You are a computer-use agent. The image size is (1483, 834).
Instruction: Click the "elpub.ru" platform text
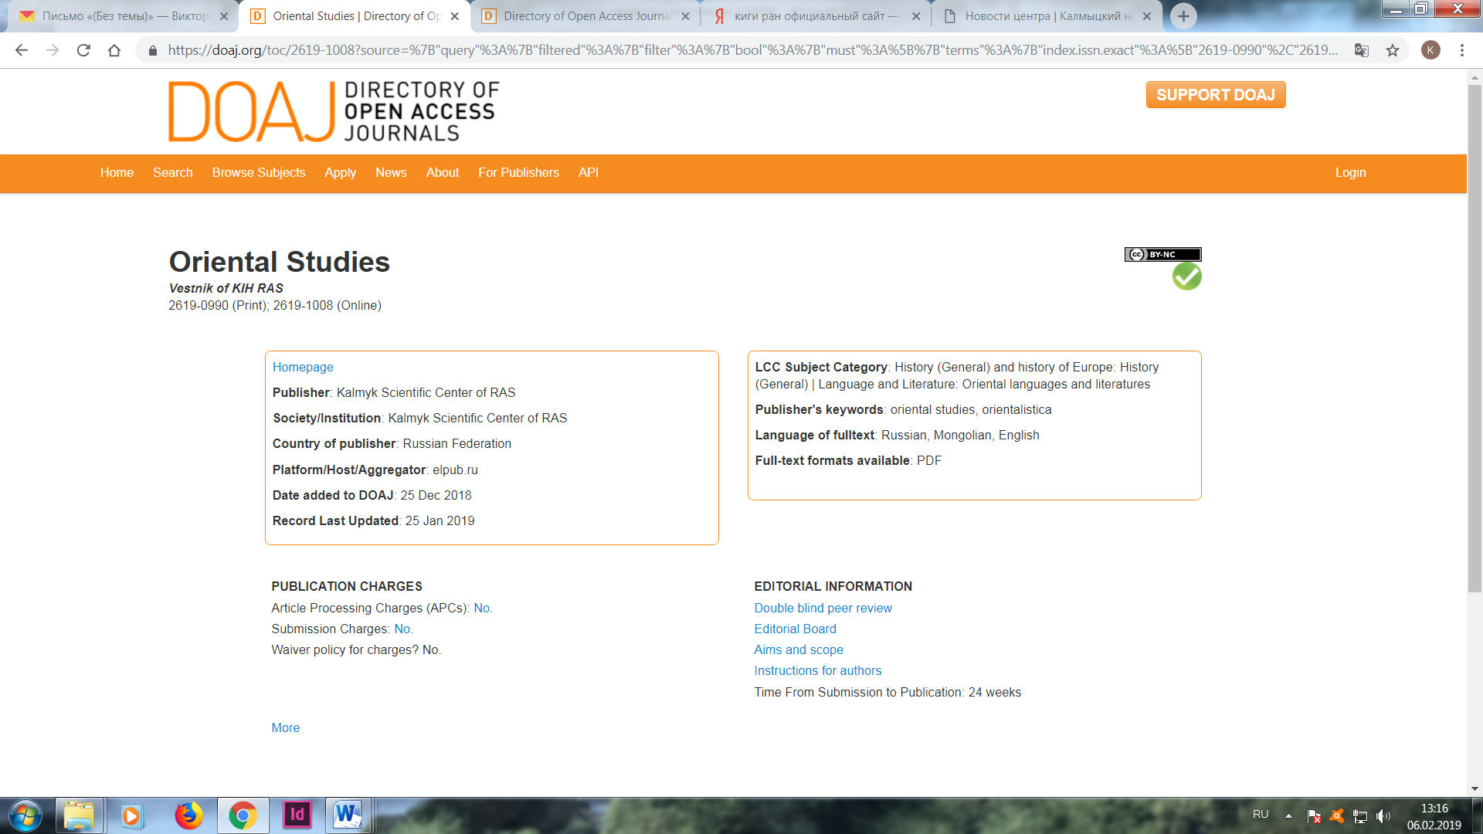coord(455,470)
